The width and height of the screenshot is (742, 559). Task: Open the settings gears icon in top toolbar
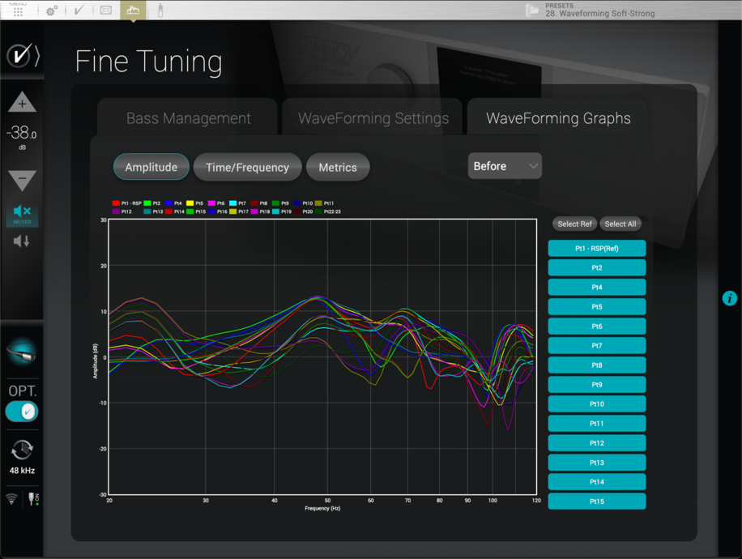point(52,11)
